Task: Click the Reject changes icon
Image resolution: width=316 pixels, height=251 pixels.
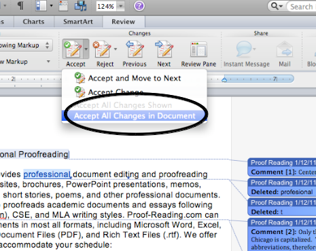Action: point(102,49)
